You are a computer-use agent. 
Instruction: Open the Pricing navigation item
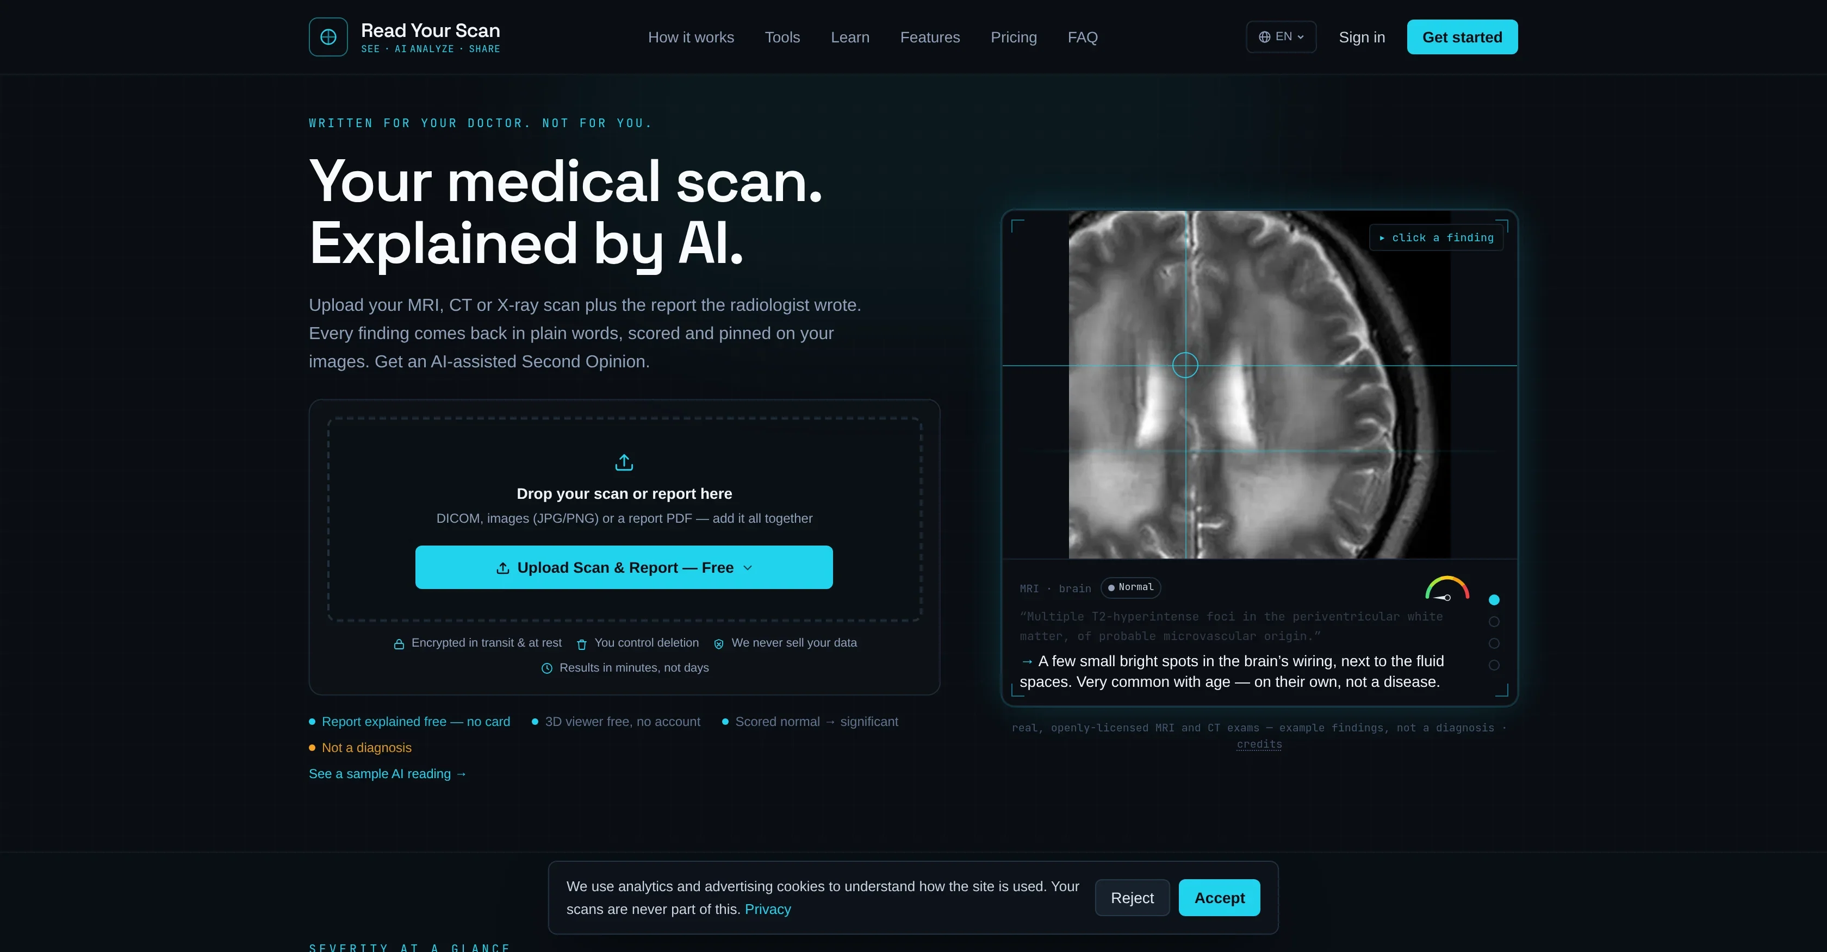tap(1013, 37)
